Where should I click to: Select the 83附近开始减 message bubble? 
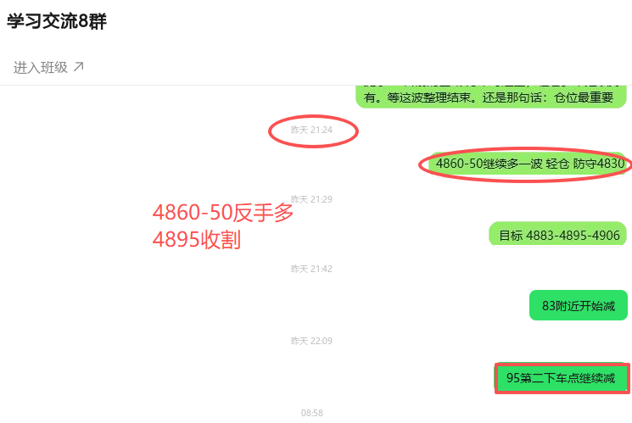click(579, 305)
